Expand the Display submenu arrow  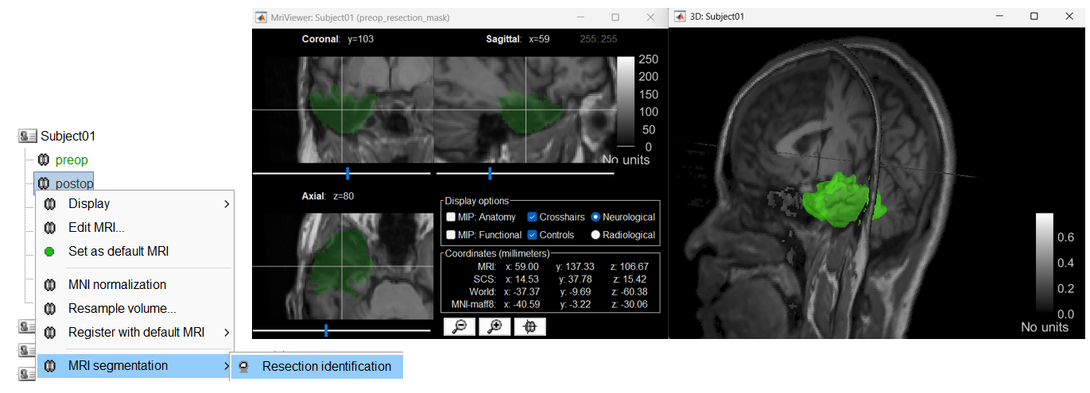click(x=227, y=204)
